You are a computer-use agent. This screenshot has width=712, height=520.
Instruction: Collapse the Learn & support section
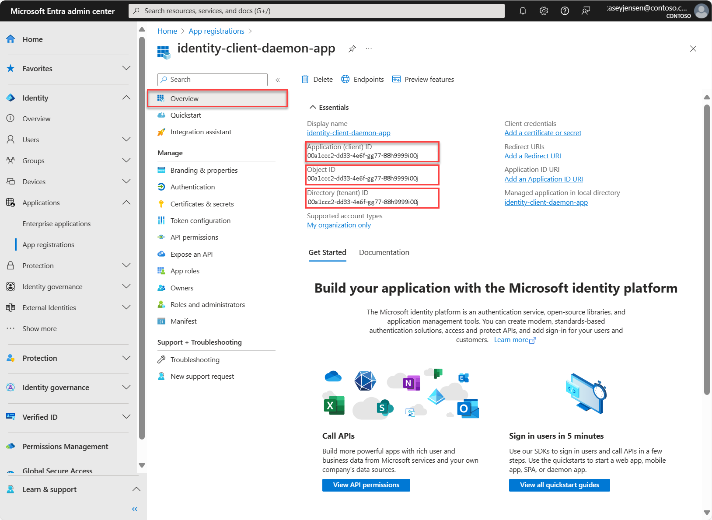136,489
